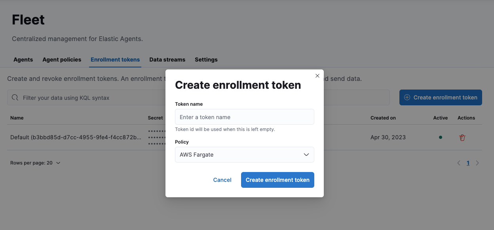Focus the Token name input field
This screenshot has width=494, height=230.
244,117
